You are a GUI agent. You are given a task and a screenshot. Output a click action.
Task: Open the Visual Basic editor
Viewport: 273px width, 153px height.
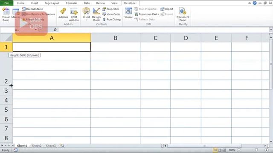[x=6, y=14]
